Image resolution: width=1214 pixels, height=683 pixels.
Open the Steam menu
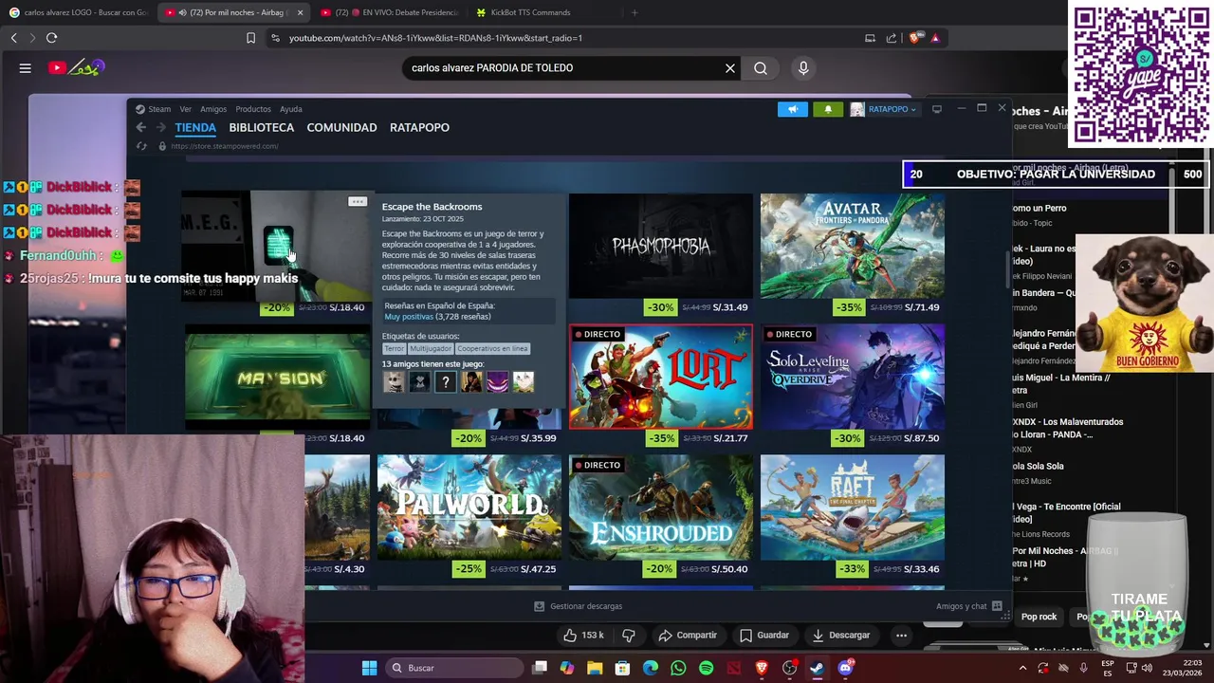point(153,109)
